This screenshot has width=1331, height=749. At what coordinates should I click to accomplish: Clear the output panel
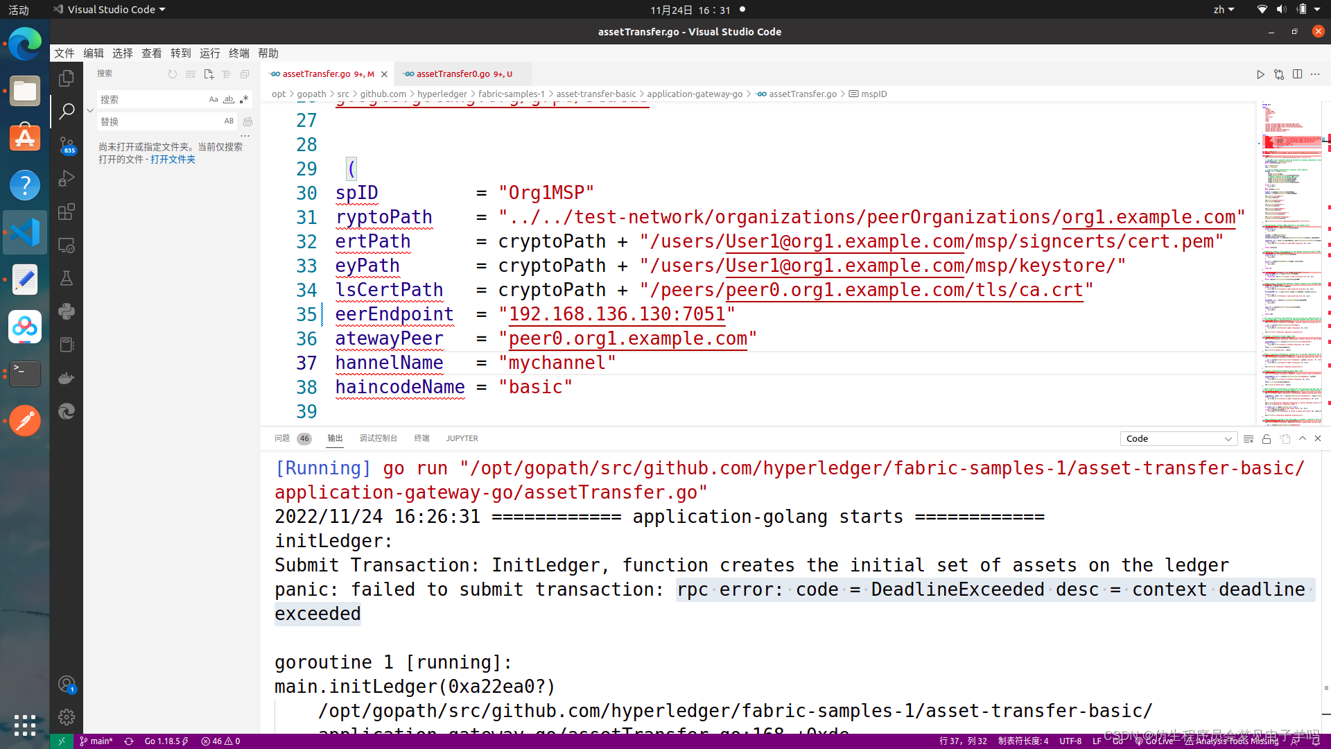click(1248, 439)
